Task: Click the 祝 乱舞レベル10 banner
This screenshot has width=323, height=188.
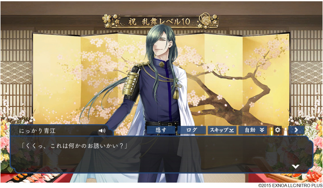Action: (159, 21)
